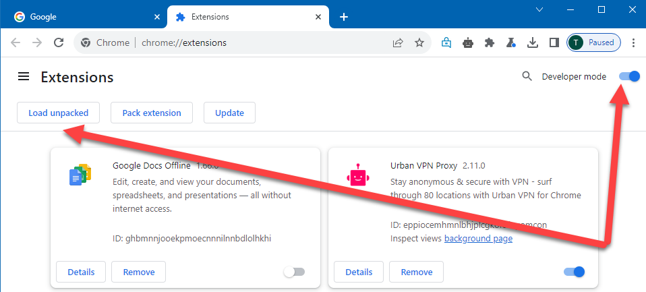Open a new tab with plus button
Screen dimensions: 646x292
343,16
